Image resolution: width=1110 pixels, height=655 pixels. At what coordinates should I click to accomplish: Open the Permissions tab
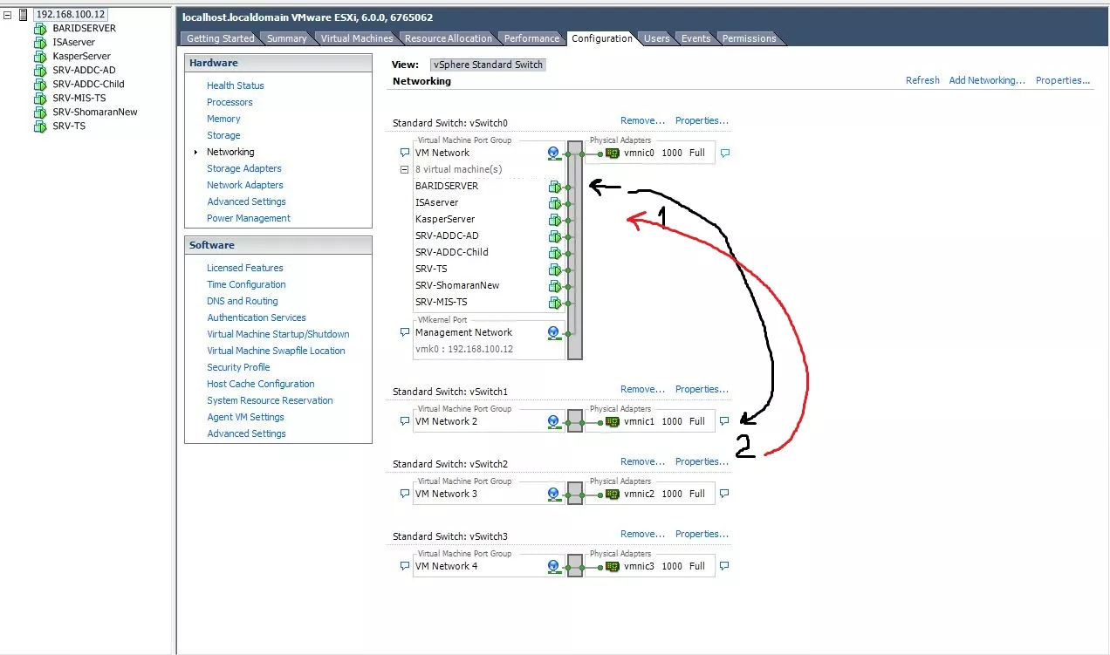(749, 38)
